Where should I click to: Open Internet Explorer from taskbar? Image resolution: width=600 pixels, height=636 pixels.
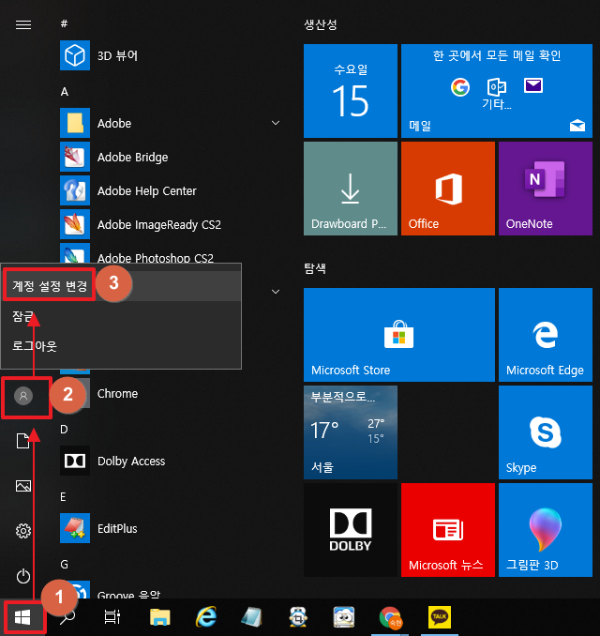coord(206,617)
